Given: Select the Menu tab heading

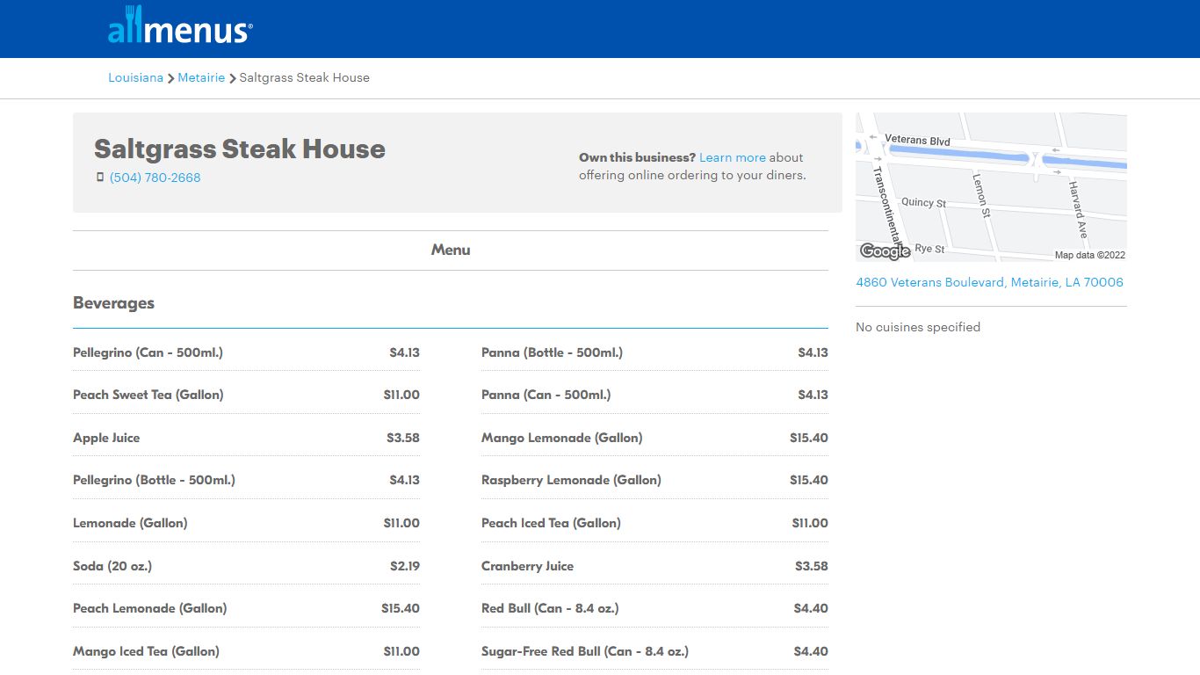Looking at the screenshot, I should pyautogui.click(x=451, y=250).
